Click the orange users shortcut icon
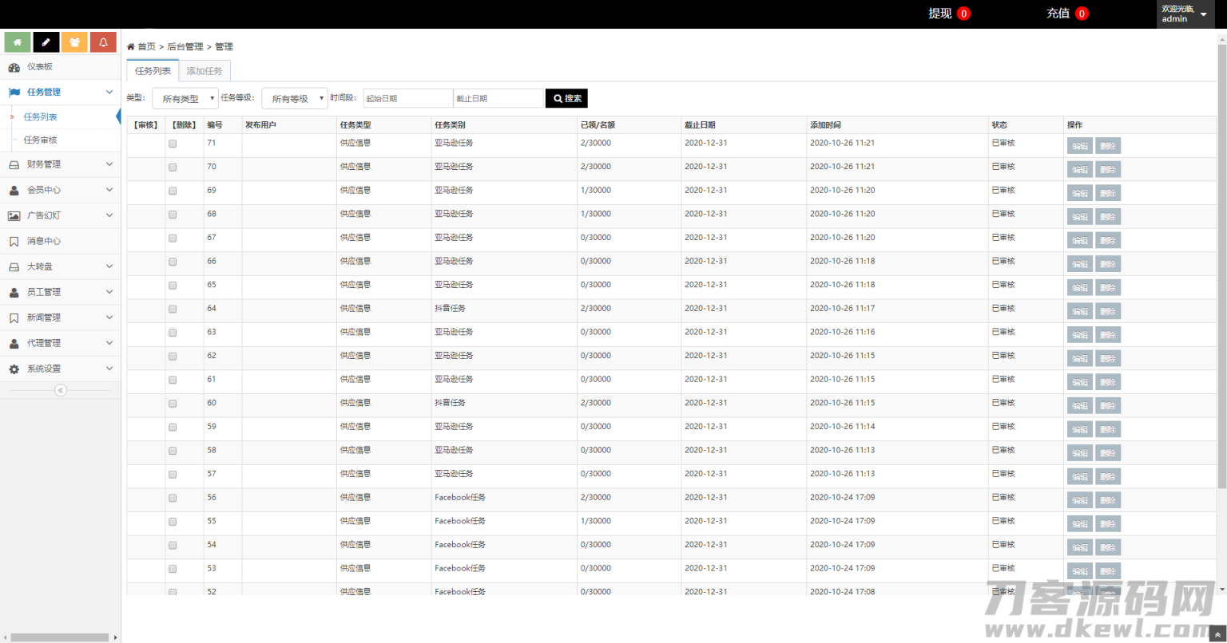This screenshot has height=643, width=1227. tap(74, 42)
